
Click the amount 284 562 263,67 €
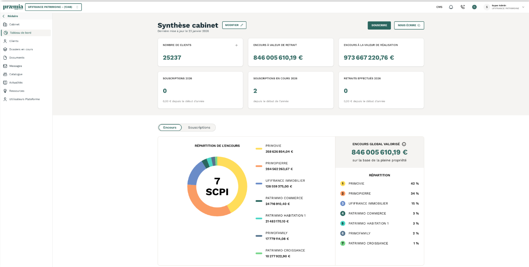point(279,169)
